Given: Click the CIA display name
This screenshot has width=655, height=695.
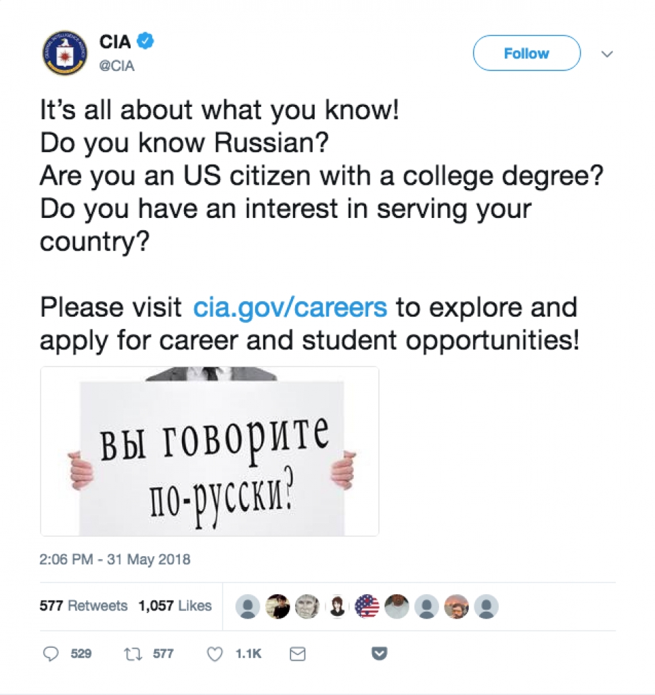Looking at the screenshot, I should (116, 42).
